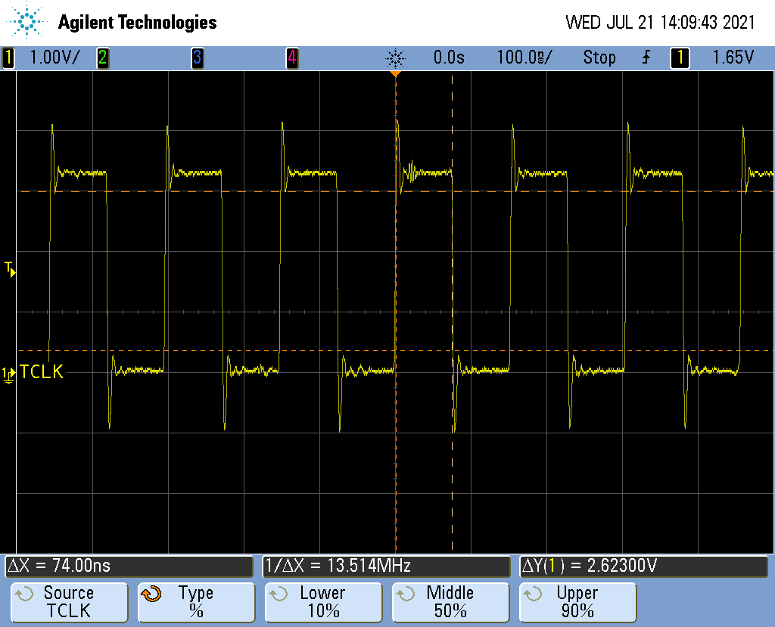This screenshot has height=627, width=775.
Task: Click the orange trigger position triangle marker
Action: (x=395, y=74)
